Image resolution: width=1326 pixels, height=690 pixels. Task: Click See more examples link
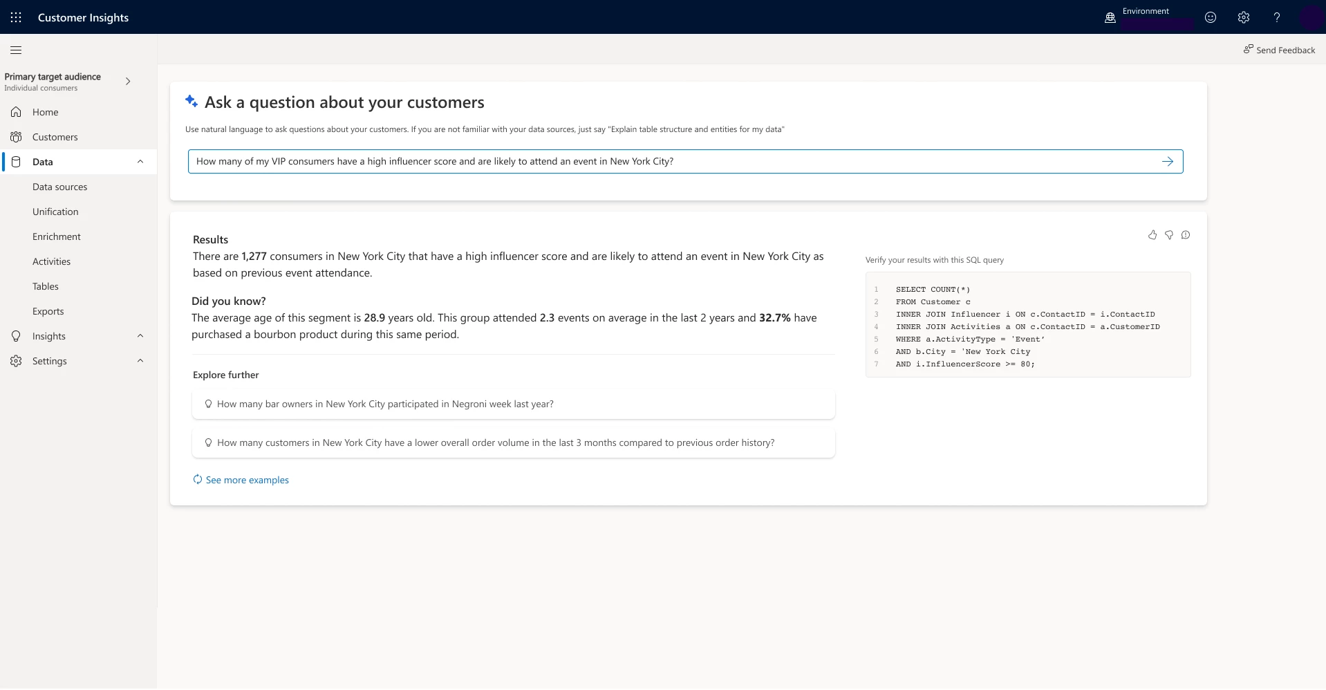pyautogui.click(x=247, y=480)
